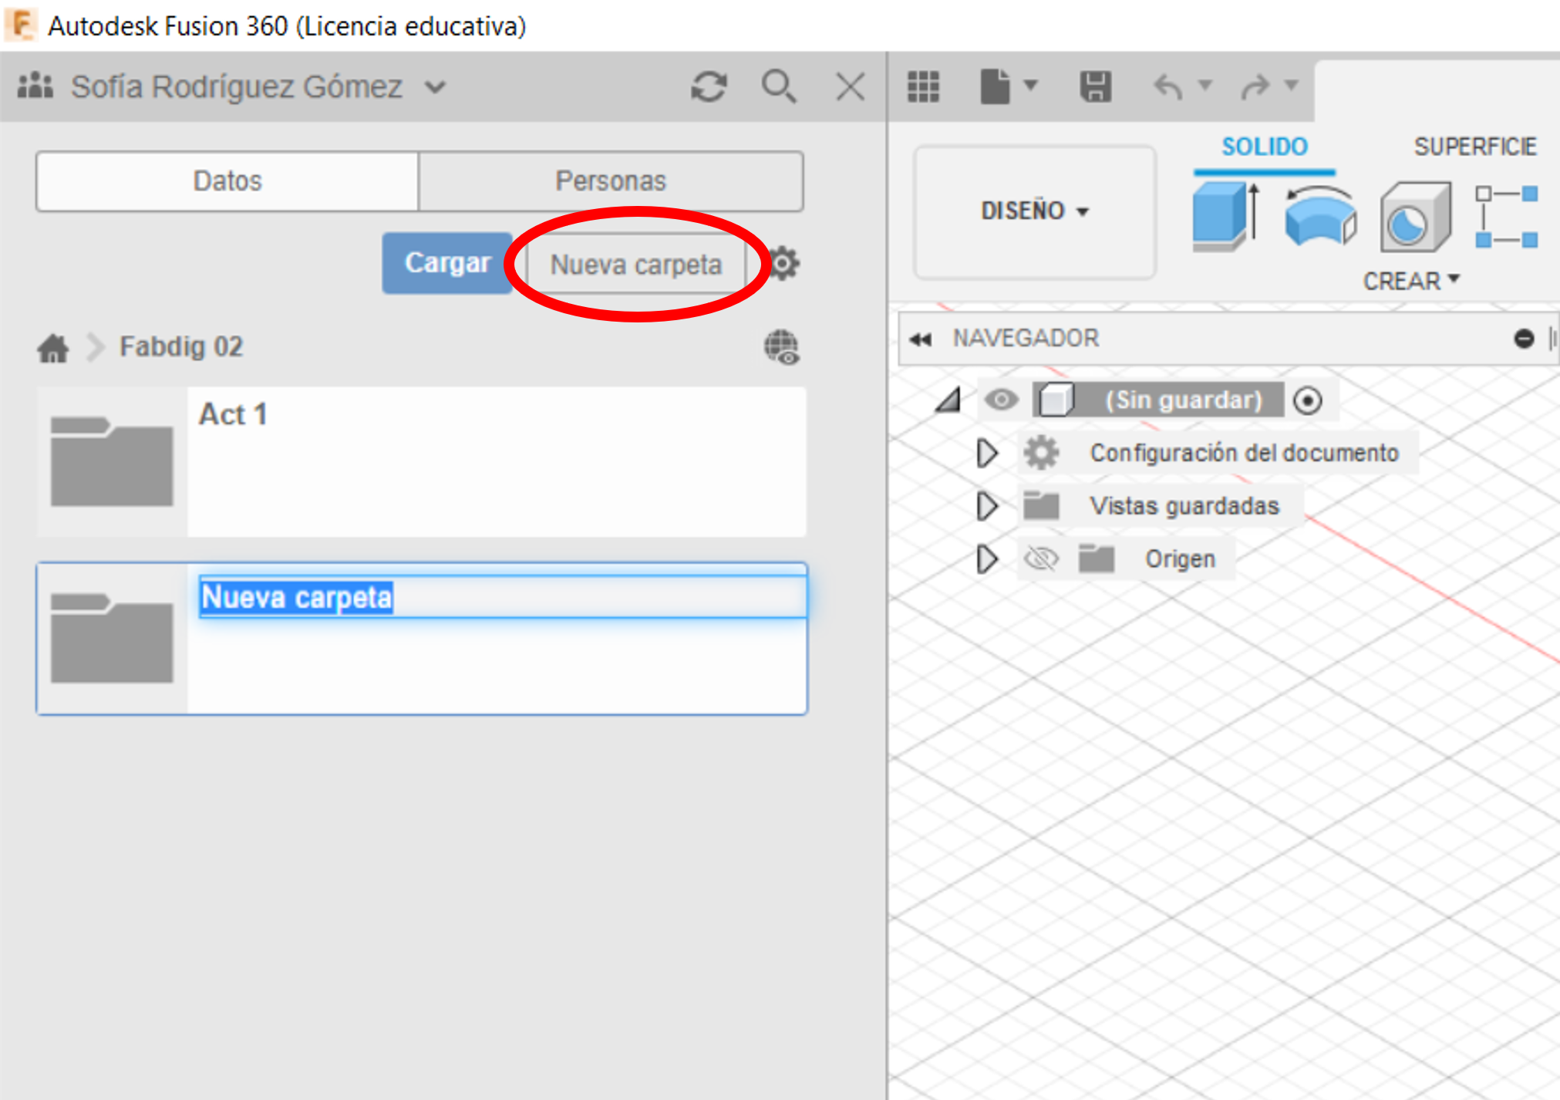This screenshot has height=1100, width=1560.
Task: Expand the Vistas guardadas node
Action: (986, 506)
